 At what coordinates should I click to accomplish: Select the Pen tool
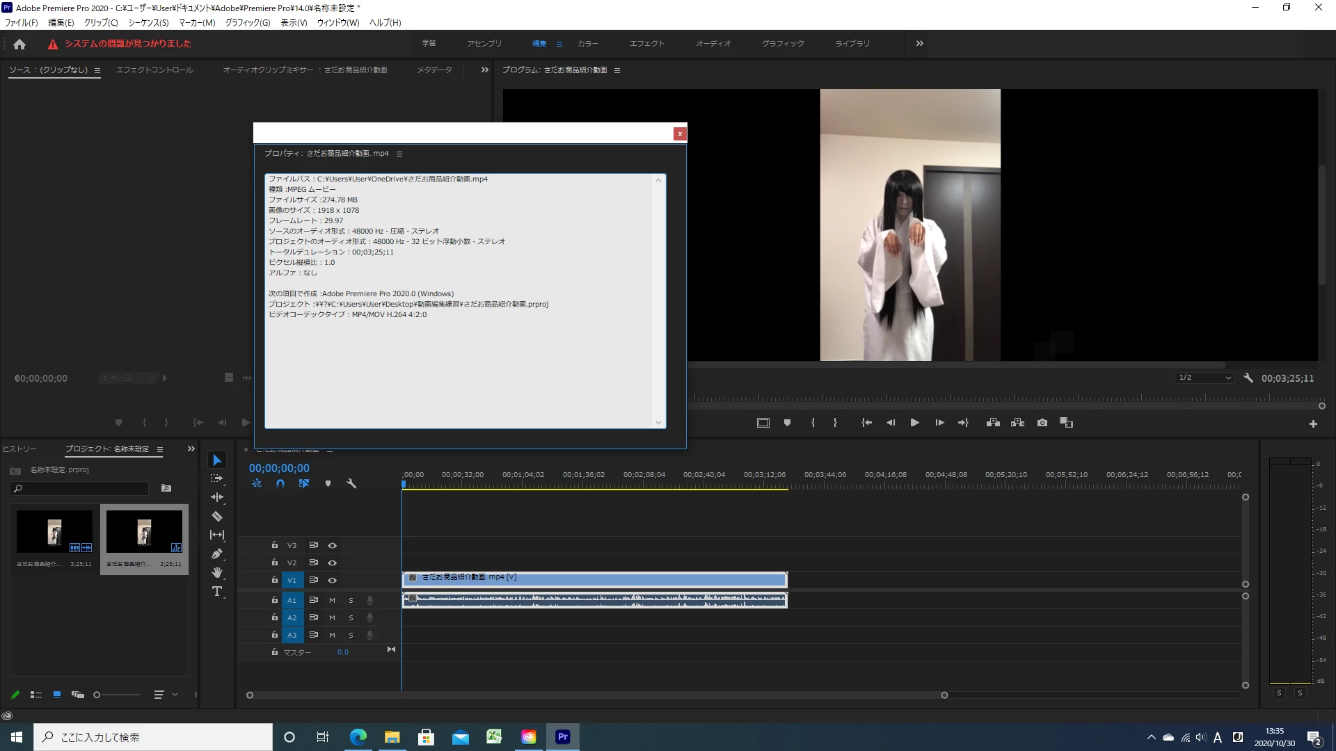(x=217, y=554)
